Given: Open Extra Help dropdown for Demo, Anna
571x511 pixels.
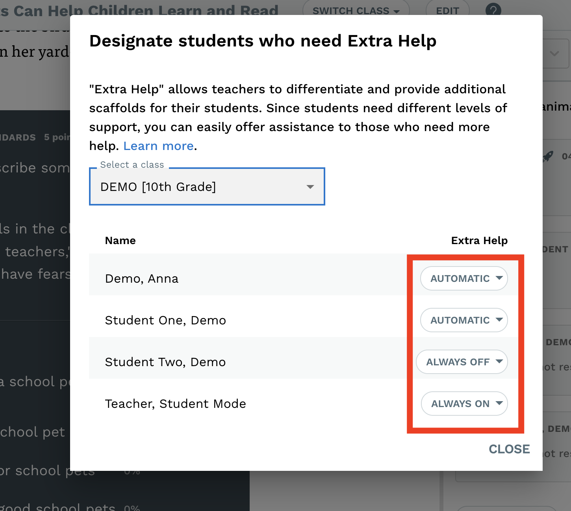Looking at the screenshot, I should pyautogui.click(x=464, y=278).
